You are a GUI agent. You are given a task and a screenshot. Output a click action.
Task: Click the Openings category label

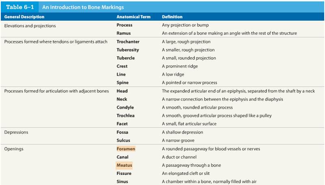click(x=13, y=149)
